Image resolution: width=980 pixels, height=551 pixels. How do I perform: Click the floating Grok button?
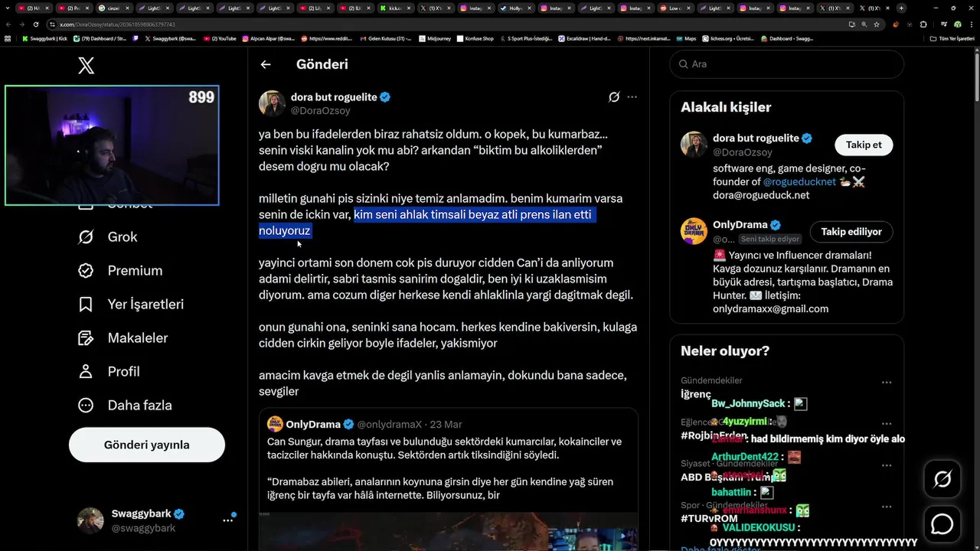pyautogui.click(x=942, y=479)
